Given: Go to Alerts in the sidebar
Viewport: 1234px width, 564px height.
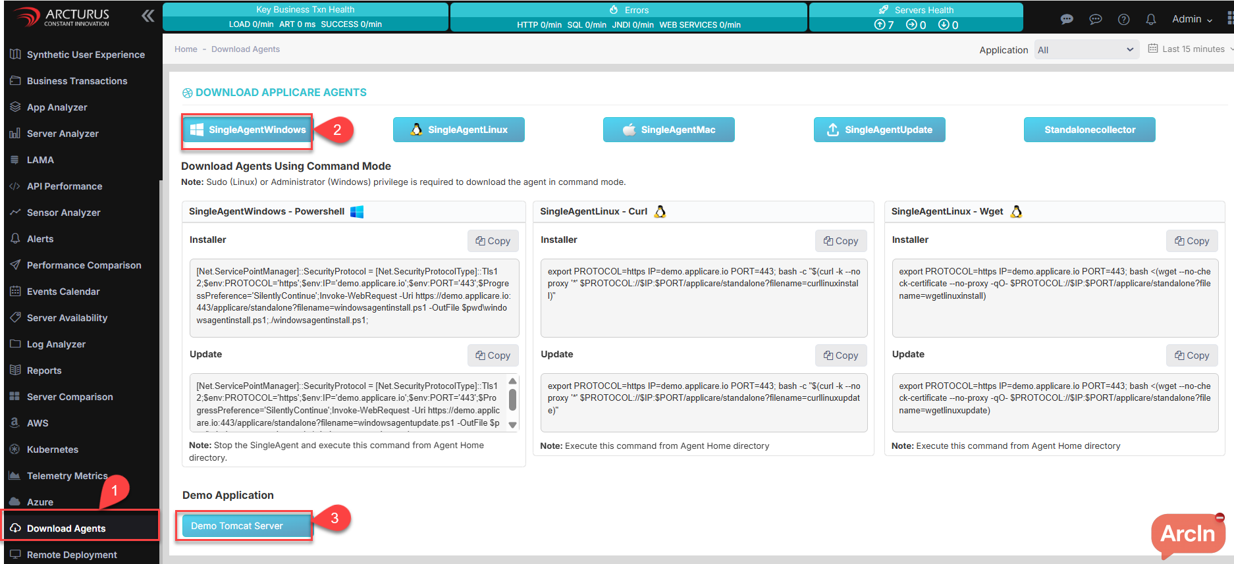Looking at the screenshot, I should [40, 239].
